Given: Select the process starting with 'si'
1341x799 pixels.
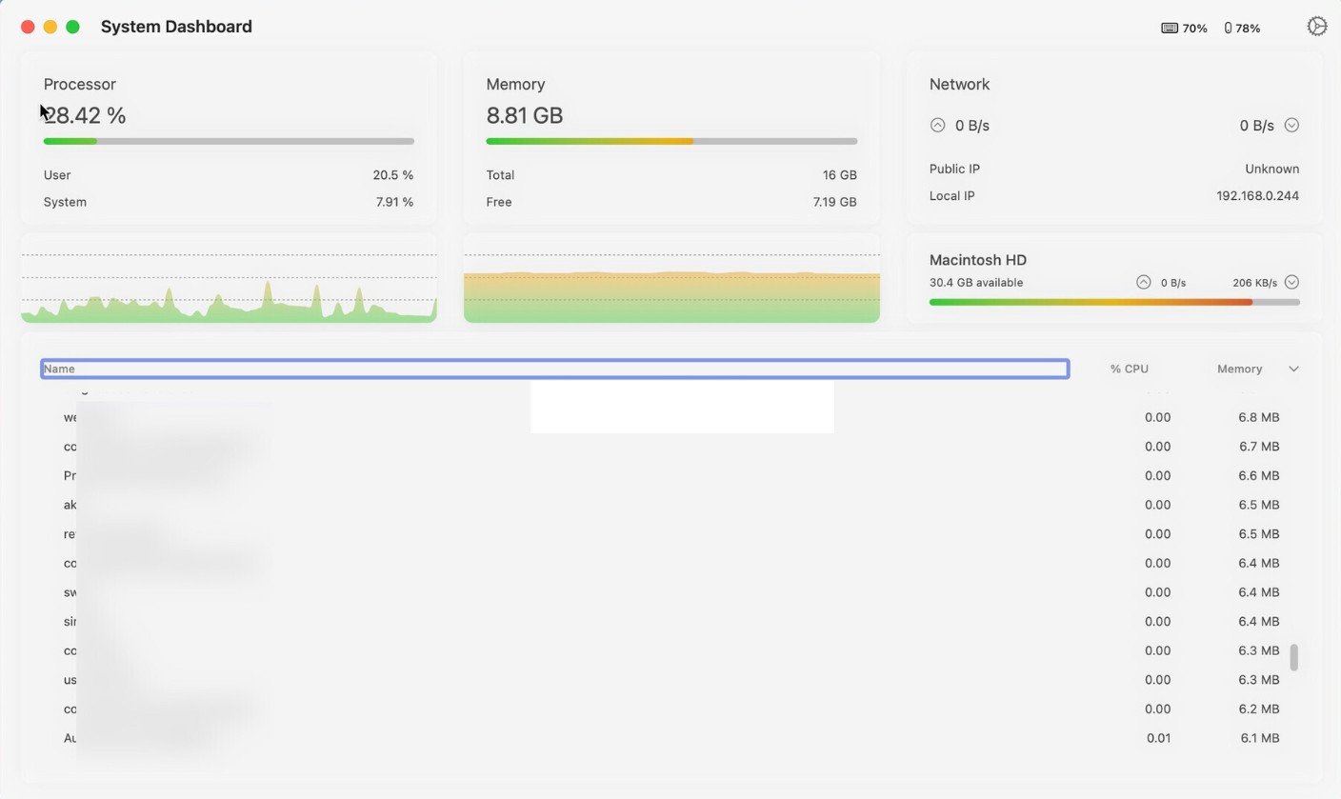Looking at the screenshot, I should (x=671, y=622).
